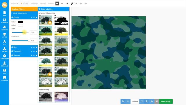Click the down arrow on Duotone filter row
This screenshot has height=105, width=186.
[x=31, y=55]
